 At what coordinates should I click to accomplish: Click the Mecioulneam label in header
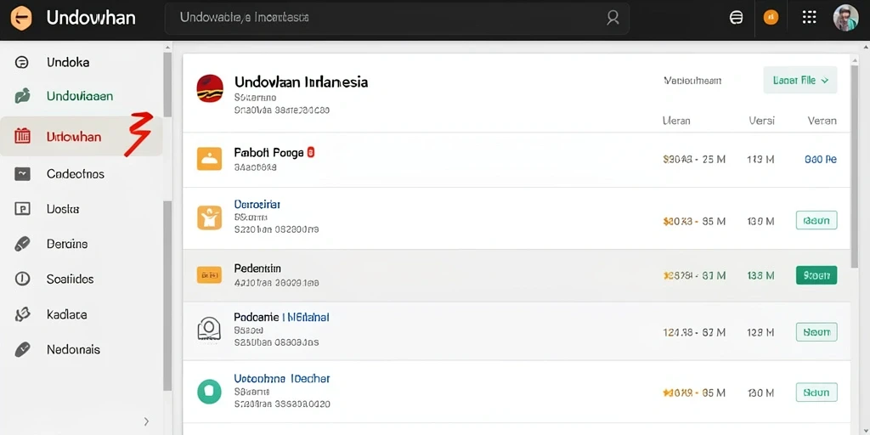[x=692, y=81]
